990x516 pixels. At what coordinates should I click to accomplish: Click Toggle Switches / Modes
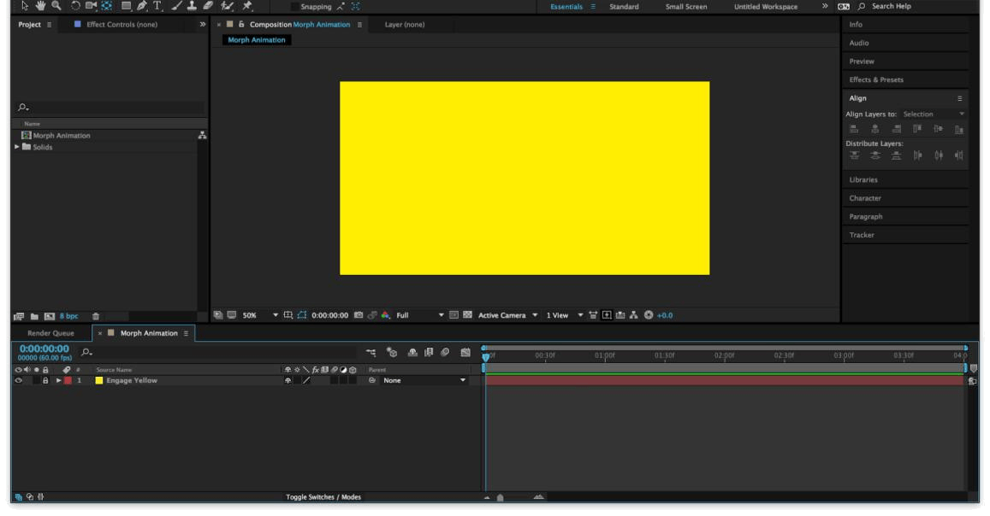click(323, 497)
